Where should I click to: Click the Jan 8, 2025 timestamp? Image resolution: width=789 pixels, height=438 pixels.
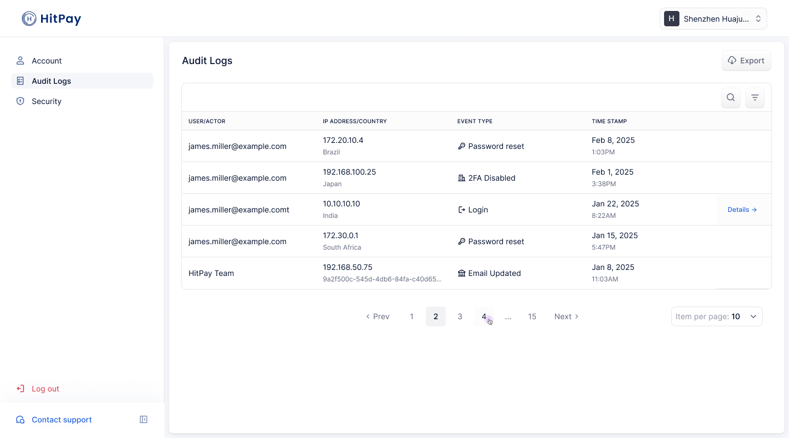(x=613, y=267)
